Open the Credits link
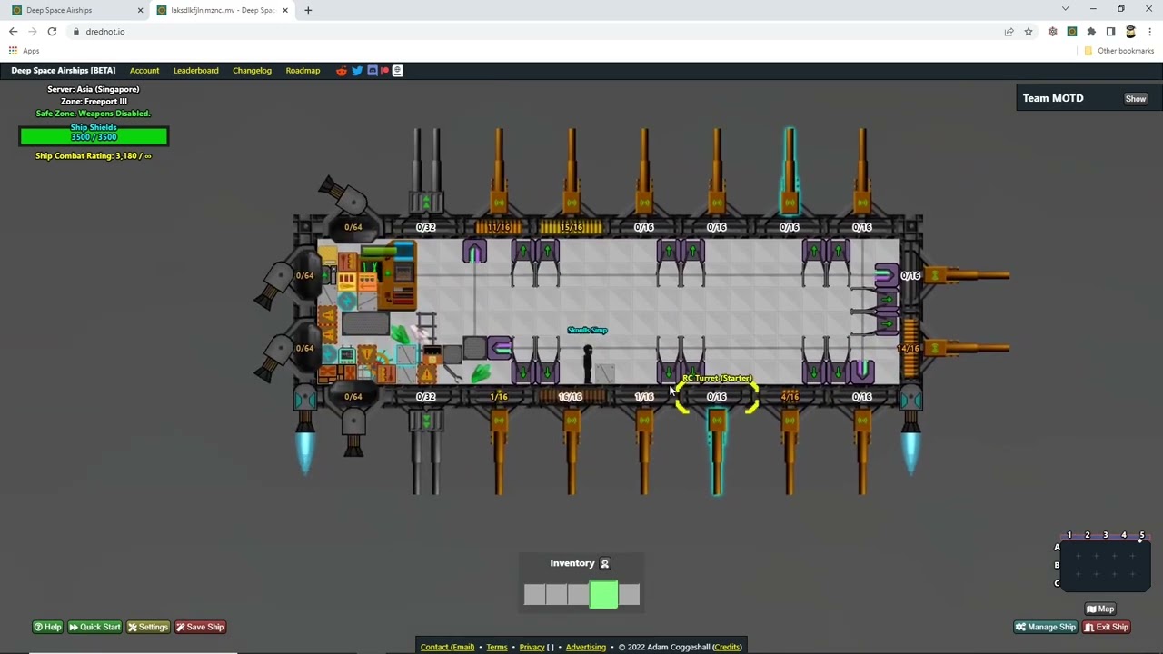The width and height of the screenshot is (1163, 654). click(x=727, y=647)
